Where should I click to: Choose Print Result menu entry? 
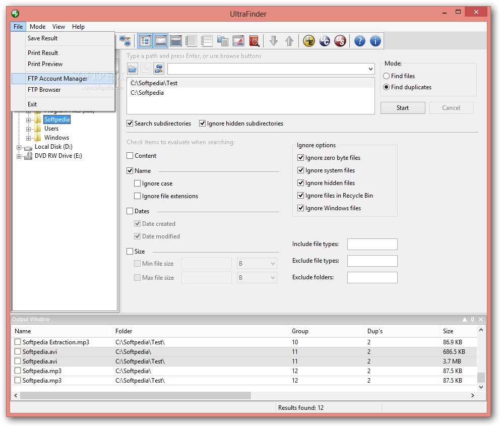click(63, 53)
